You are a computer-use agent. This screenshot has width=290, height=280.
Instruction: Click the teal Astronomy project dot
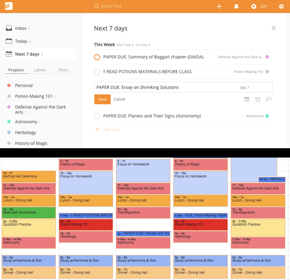(267, 116)
